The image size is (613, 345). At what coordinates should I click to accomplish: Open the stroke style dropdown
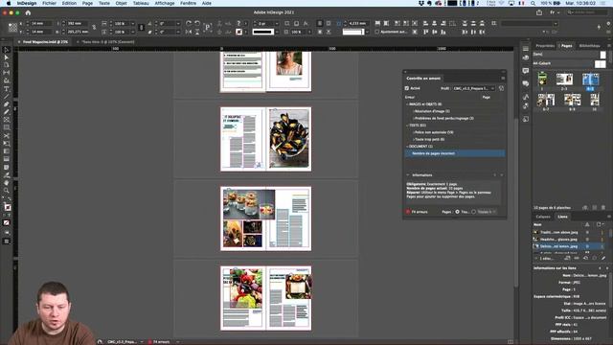click(277, 32)
